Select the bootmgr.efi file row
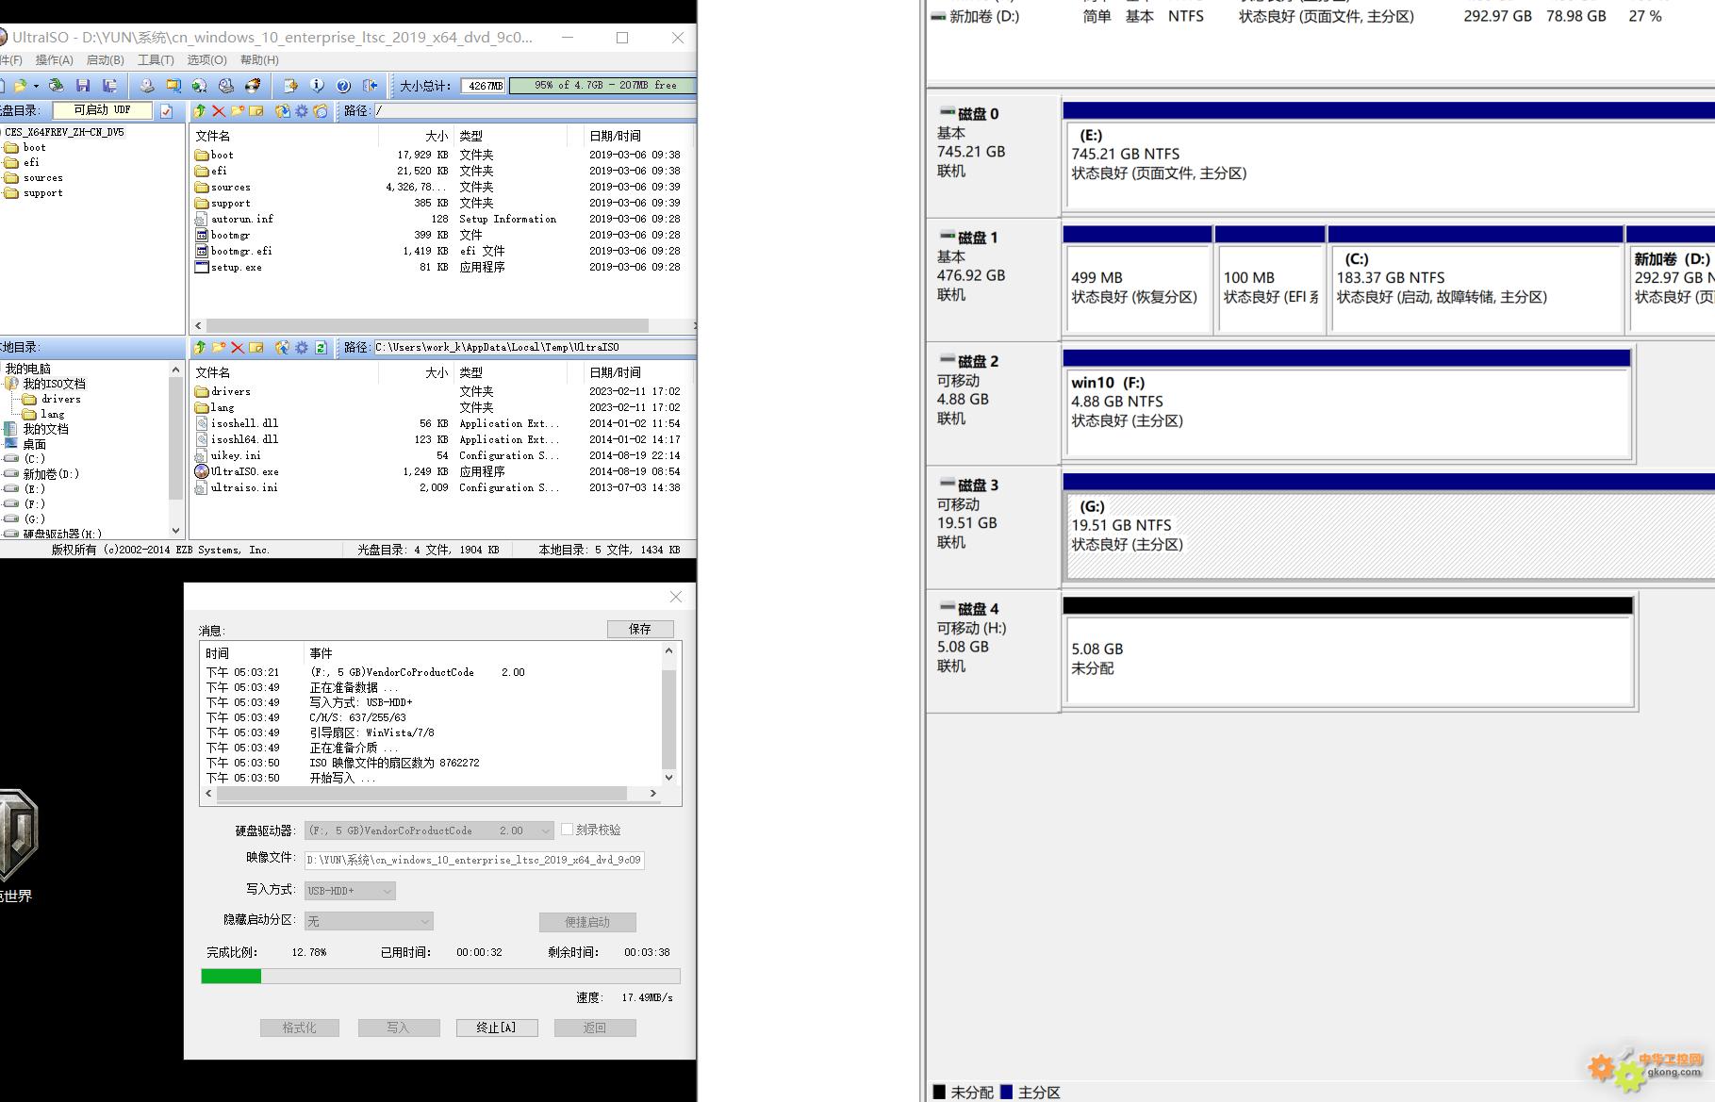The height and width of the screenshot is (1102, 1715). pos(443,252)
